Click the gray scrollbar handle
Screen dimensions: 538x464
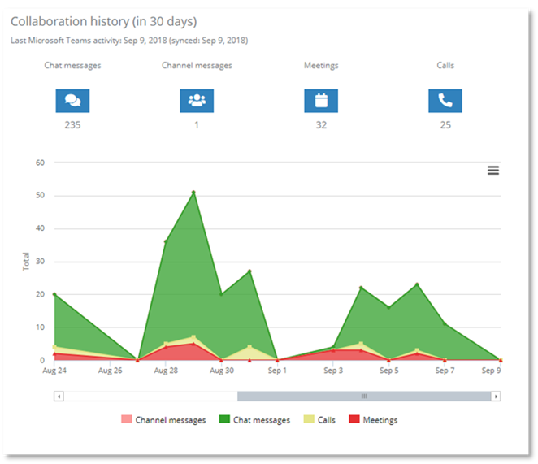pos(364,397)
